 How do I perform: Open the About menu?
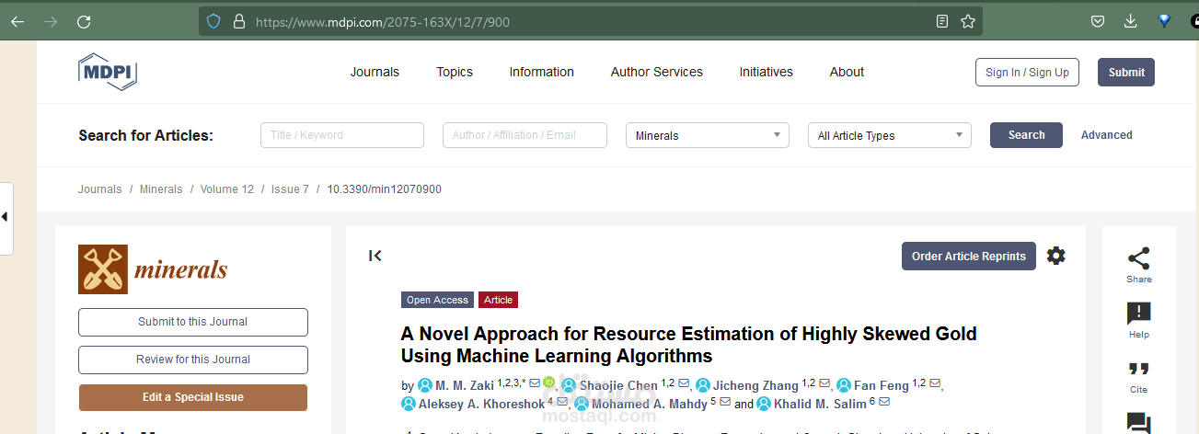tap(847, 72)
